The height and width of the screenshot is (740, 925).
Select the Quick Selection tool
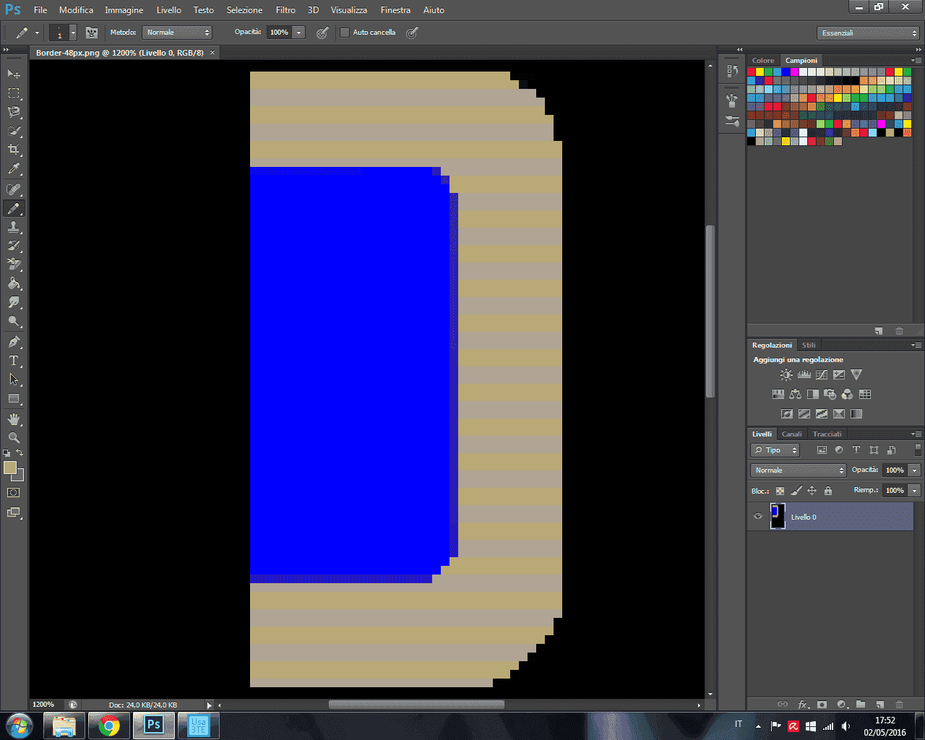point(14,131)
